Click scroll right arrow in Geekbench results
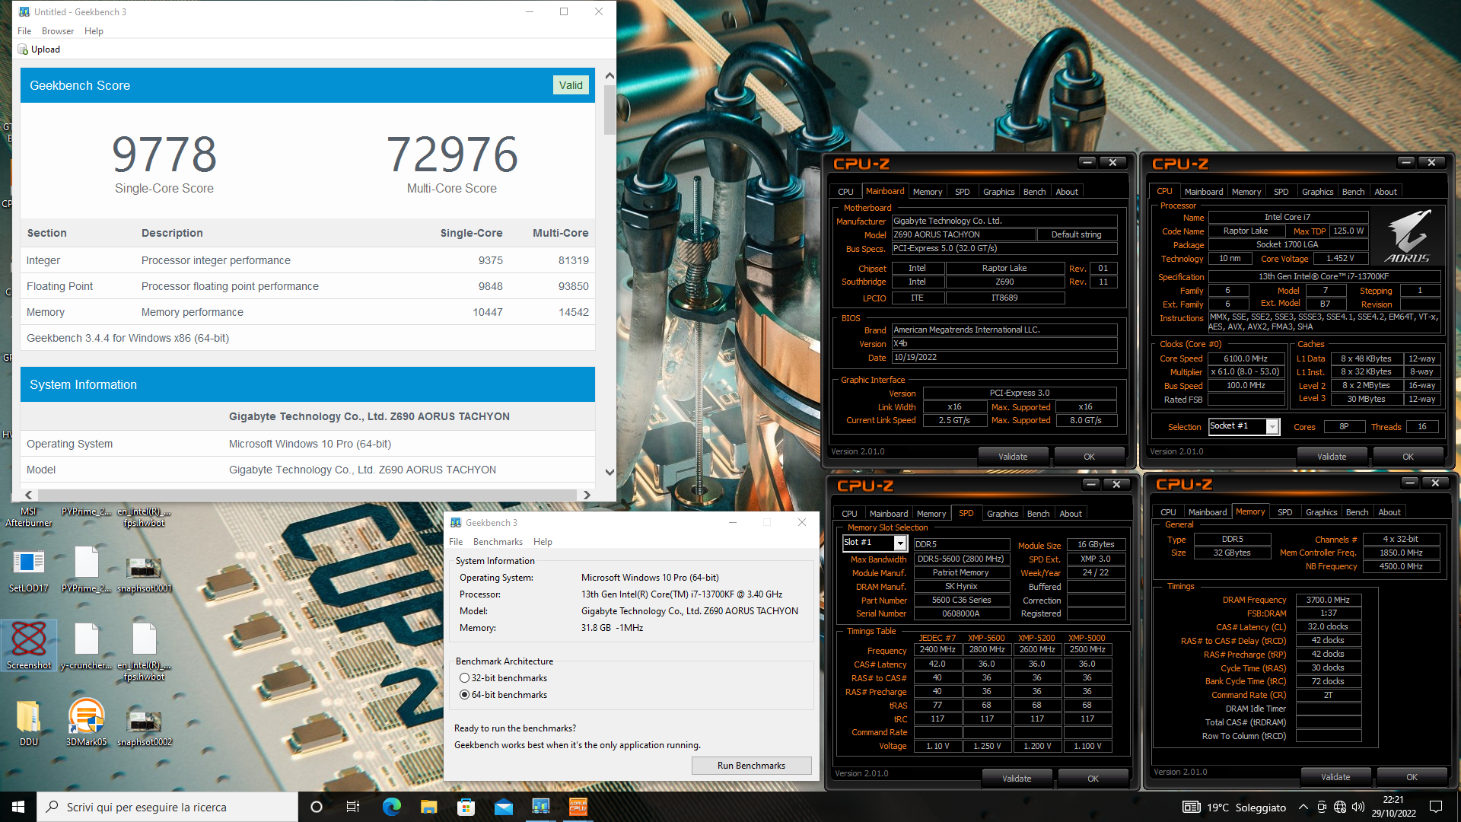1461x822 pixels. pyautogui.click(x=587, y=495)
